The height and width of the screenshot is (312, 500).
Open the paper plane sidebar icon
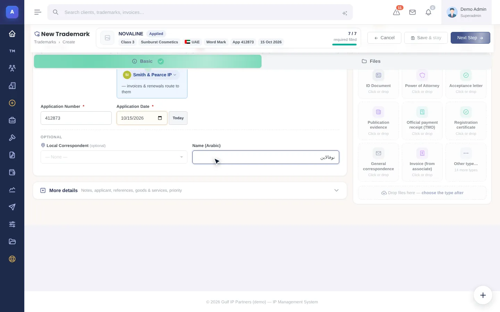(12, 207)
